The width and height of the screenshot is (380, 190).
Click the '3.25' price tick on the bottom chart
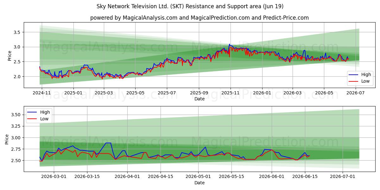[16, 126]
